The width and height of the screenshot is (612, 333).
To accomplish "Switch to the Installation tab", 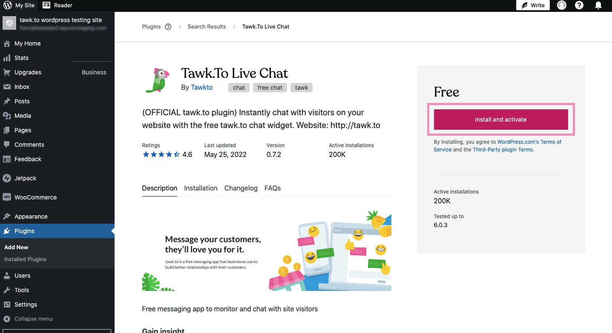I will pyautogui.click(x=201, y=188).
